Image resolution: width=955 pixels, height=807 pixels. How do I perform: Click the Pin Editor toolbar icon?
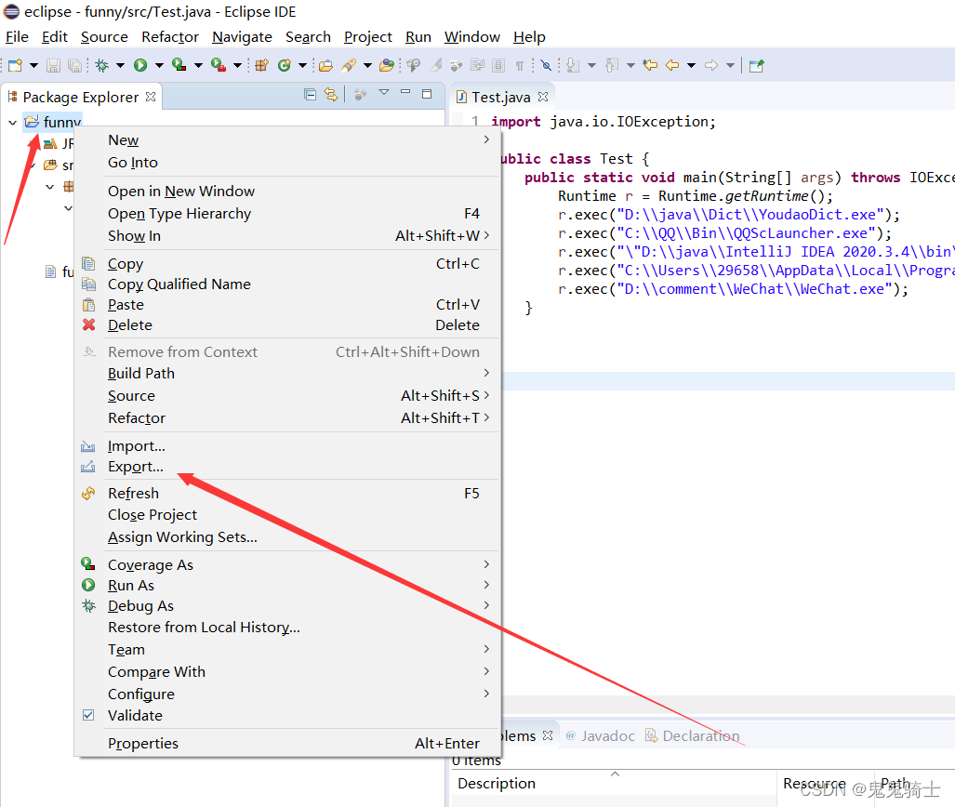(756, 65)
